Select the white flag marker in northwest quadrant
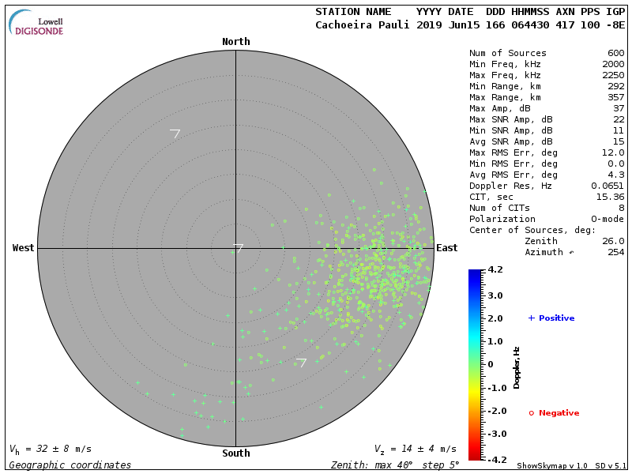The height and width of the screenshot is (474, 632). point(175,134)
